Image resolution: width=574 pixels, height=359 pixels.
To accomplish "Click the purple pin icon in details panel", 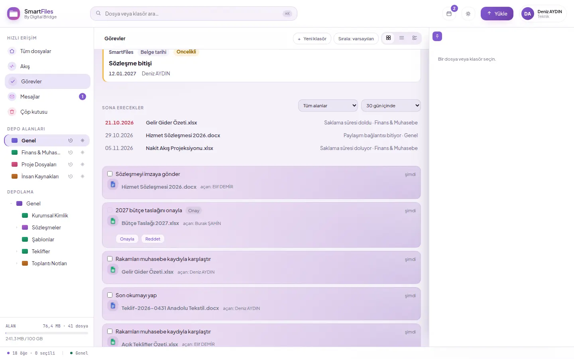I will pos(437,36).
